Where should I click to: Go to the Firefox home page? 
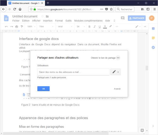pos(20,9)
